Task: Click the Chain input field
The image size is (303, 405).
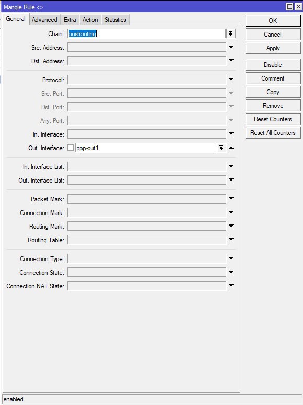Action: coord(146,33)
